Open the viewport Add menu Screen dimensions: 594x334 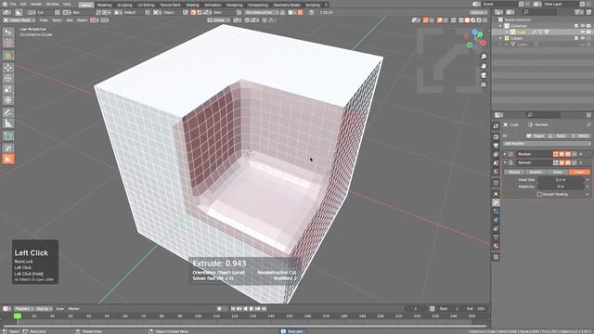(x=70, y=20)
